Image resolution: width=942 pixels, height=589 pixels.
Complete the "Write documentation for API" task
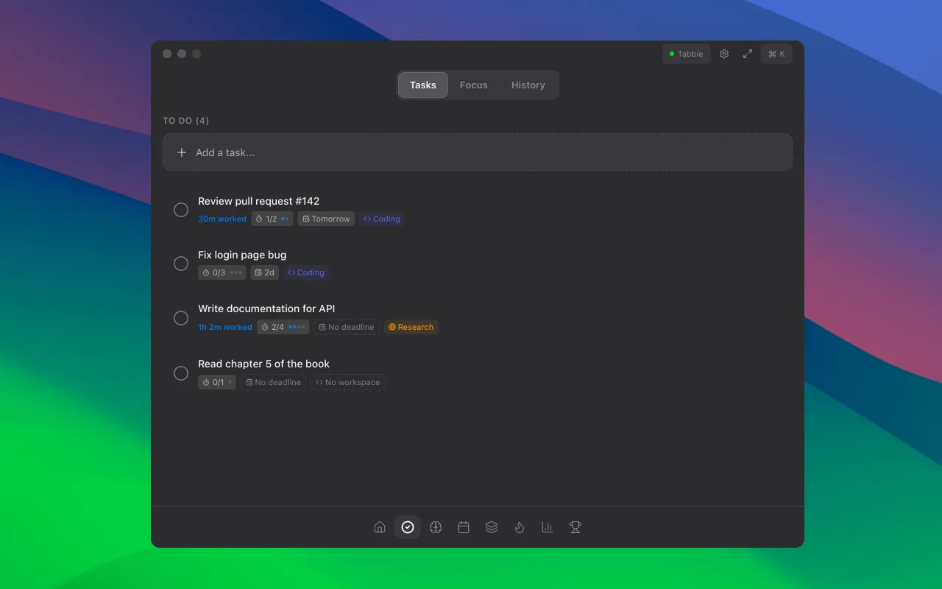(181, 318)
